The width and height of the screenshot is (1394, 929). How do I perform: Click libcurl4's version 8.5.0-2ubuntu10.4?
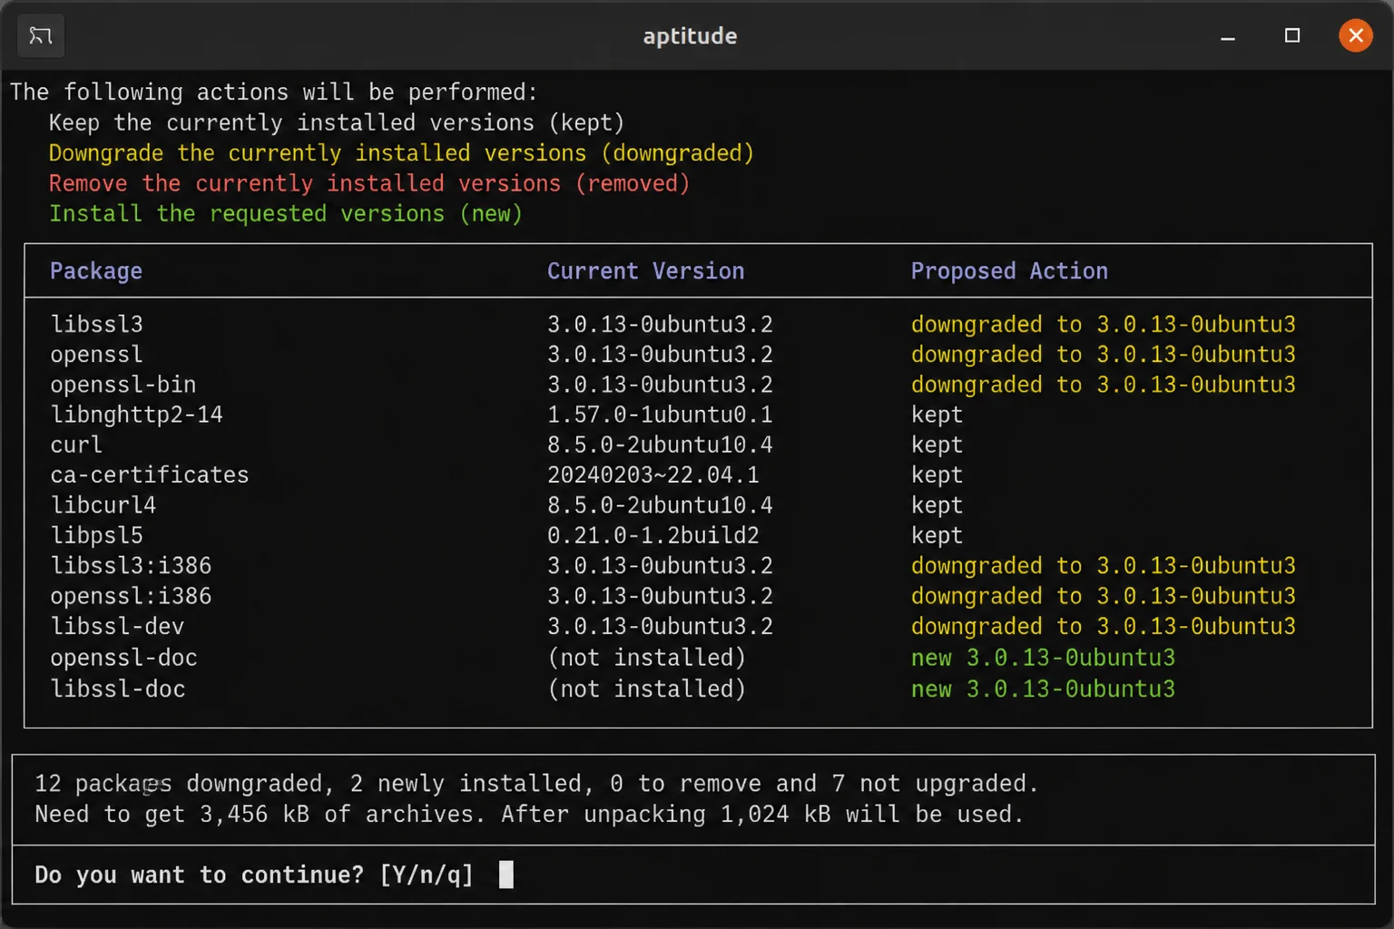pos(660,505)
